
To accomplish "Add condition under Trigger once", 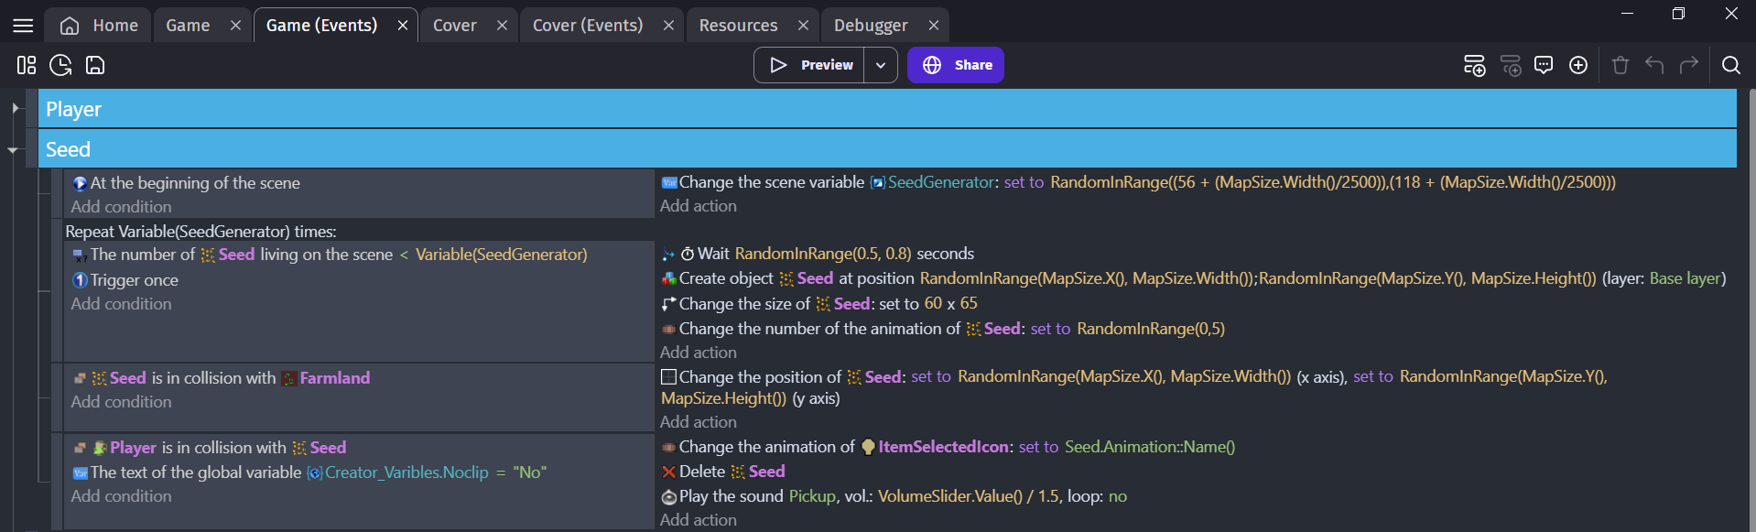I will pyautogui.click(x=121, y=304).
